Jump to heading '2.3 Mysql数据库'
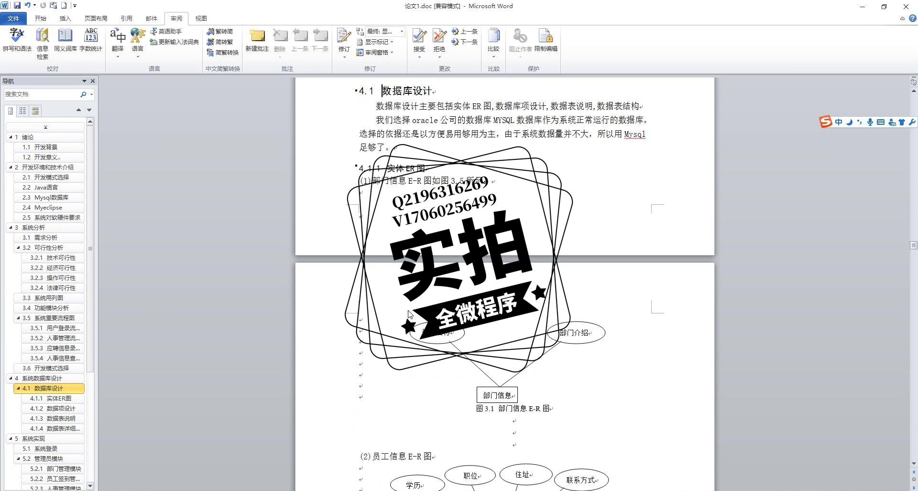Viewport: 918px width, 491px height. (49, 197)
